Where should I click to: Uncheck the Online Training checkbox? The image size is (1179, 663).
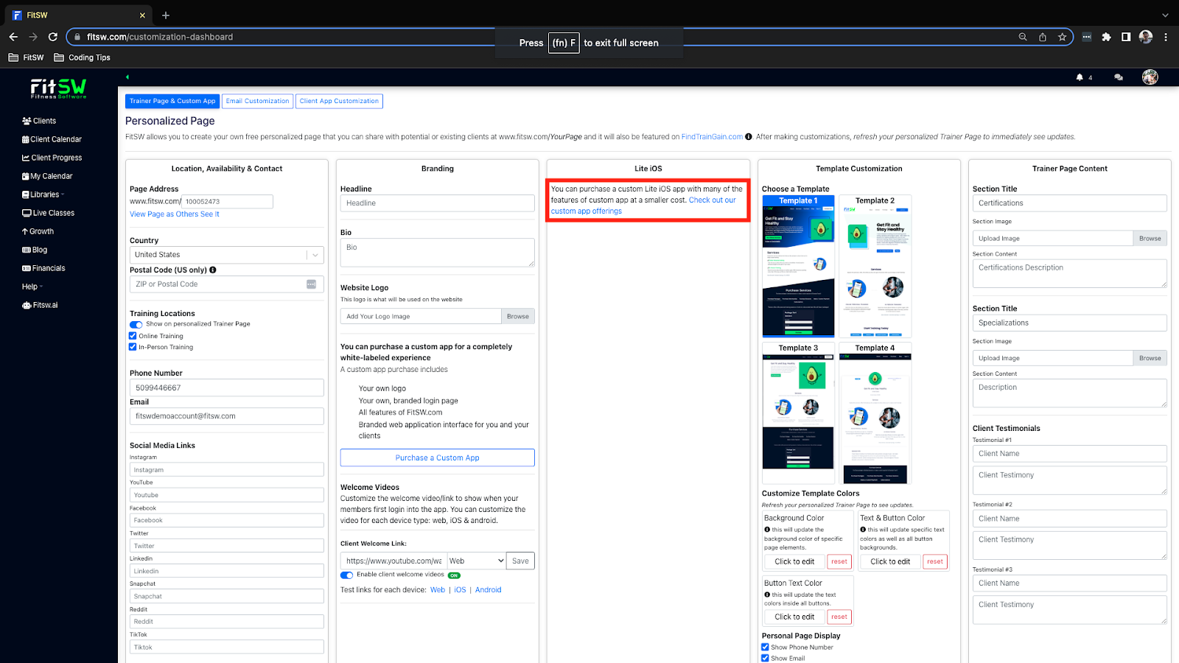coord(133,336)
